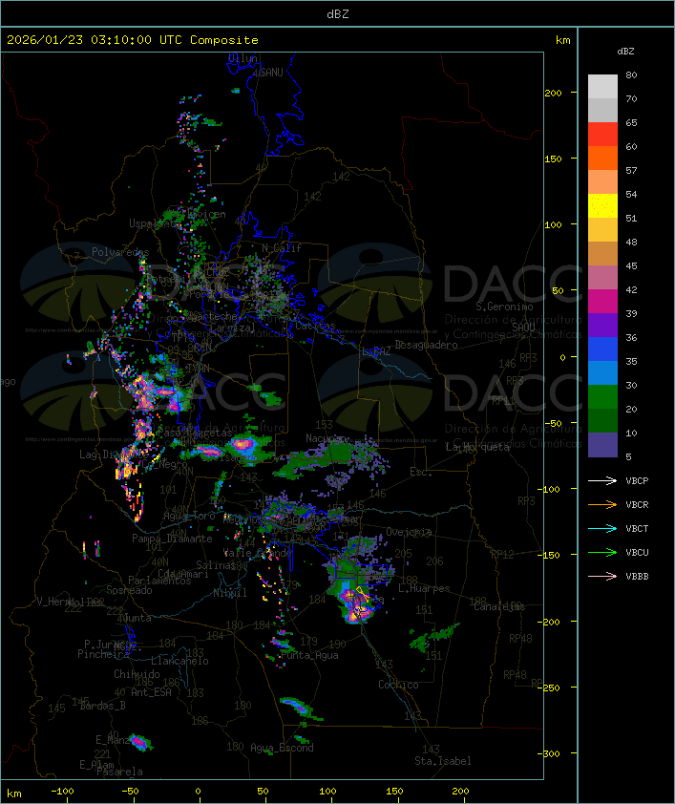The height and width of the screenshot is (804, 675).
Task: Click the -150 tick on the vertical axis
Action: click(551, 556)
